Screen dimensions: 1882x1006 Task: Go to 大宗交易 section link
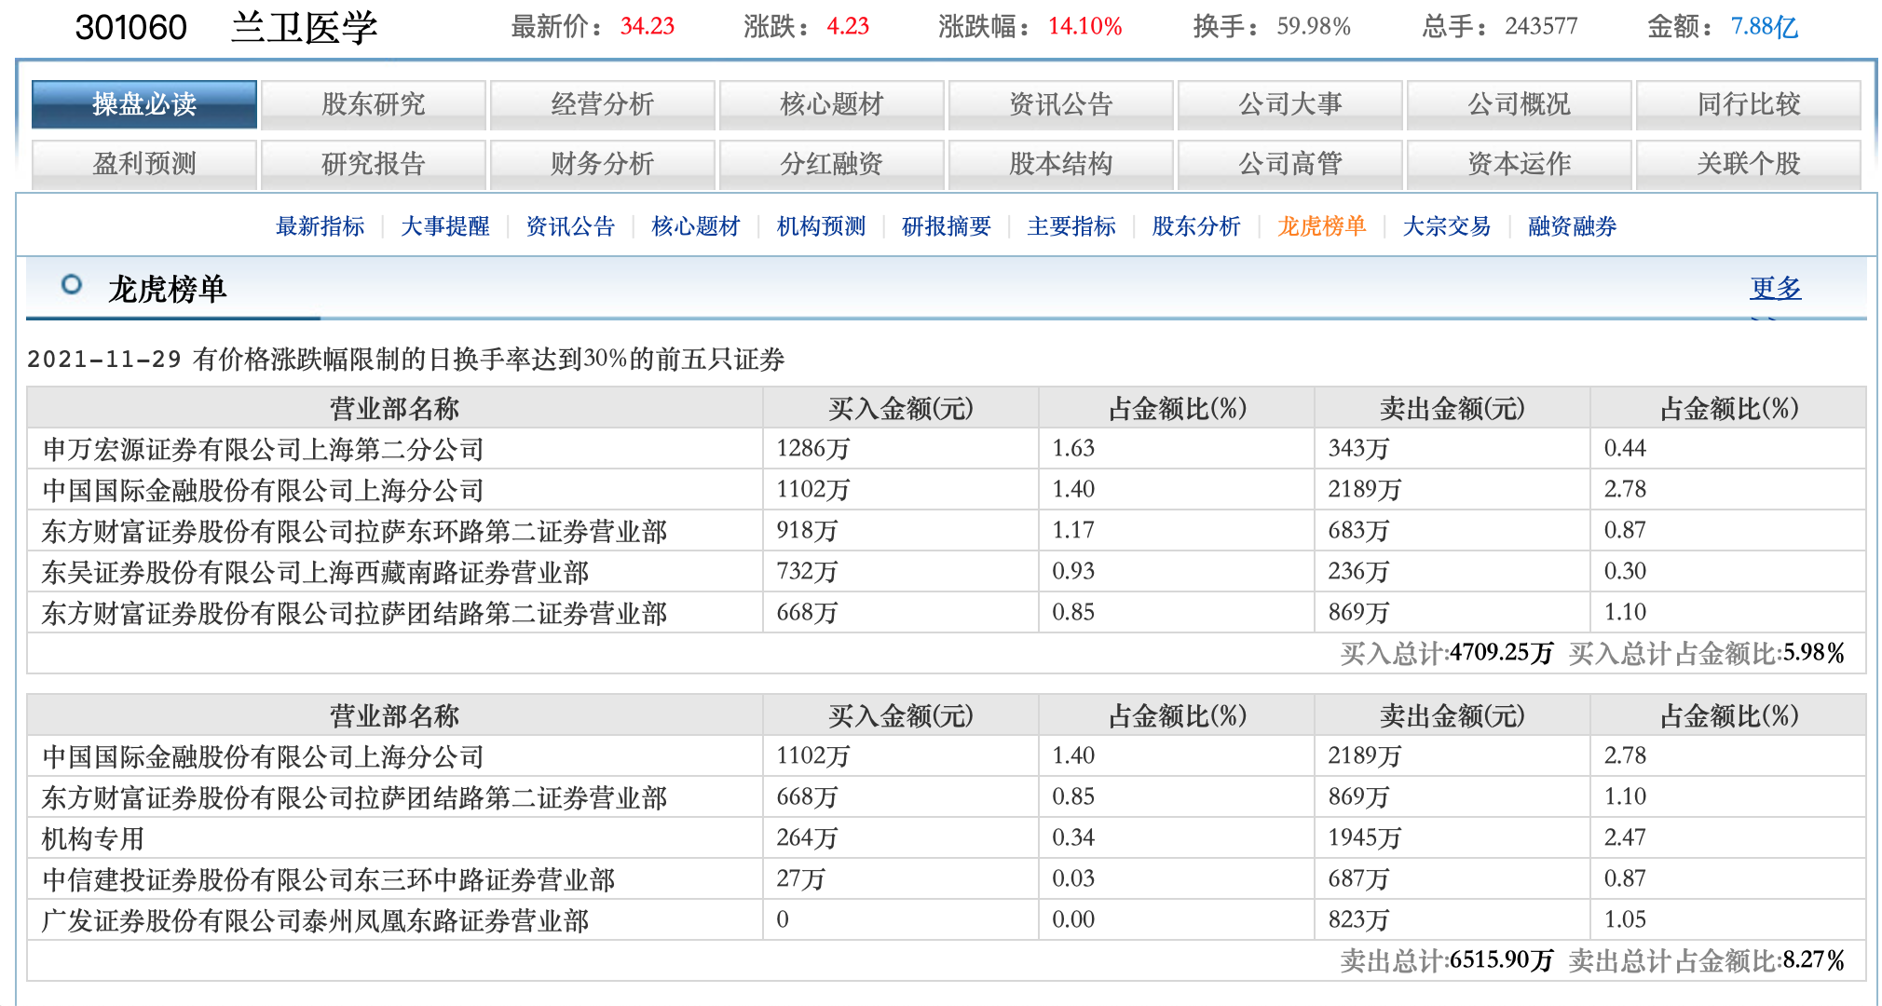[x=1446, y=226]
